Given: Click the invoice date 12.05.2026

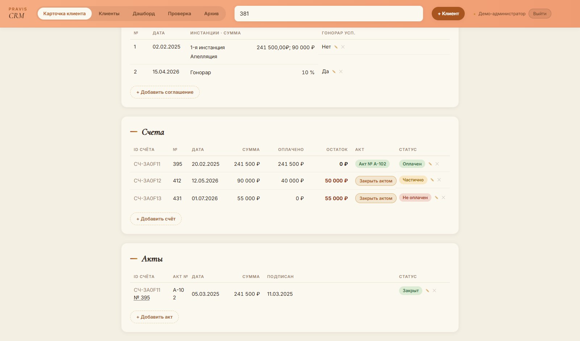Looking at the screenshot, I should (205, 181).
